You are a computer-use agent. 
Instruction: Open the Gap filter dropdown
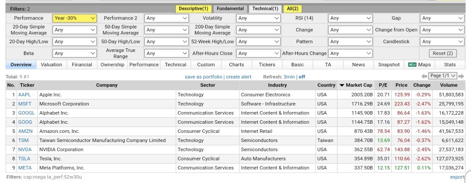pyautogui.click(x=442, y=18)
